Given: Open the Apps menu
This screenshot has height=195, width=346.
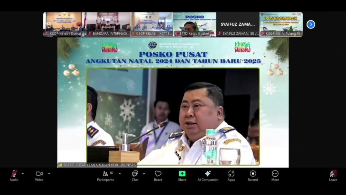Looking at the screenshot, I should pos(231,176).
